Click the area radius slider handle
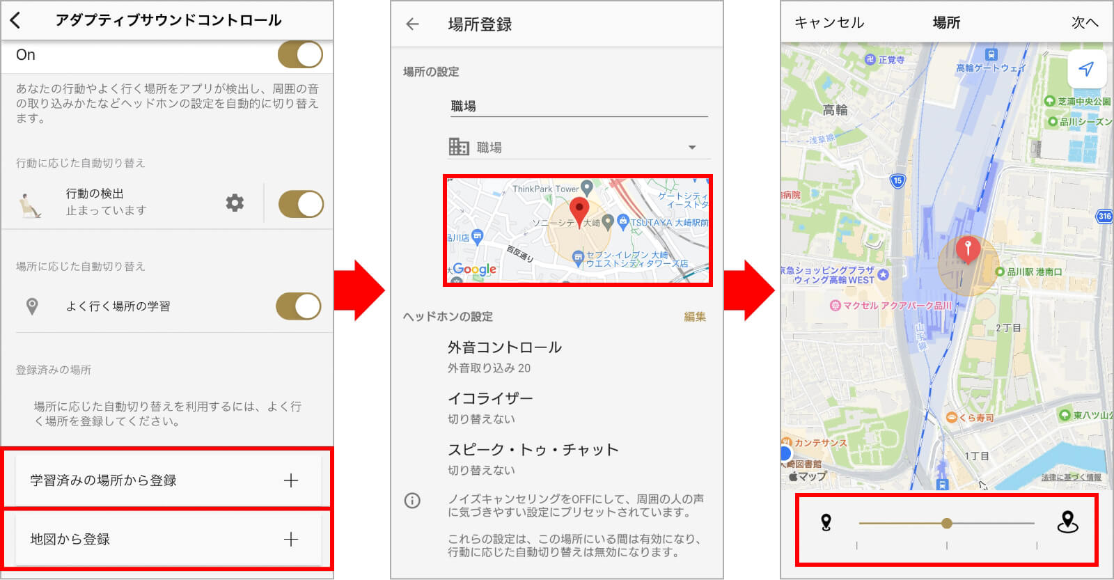 (946, 523)
